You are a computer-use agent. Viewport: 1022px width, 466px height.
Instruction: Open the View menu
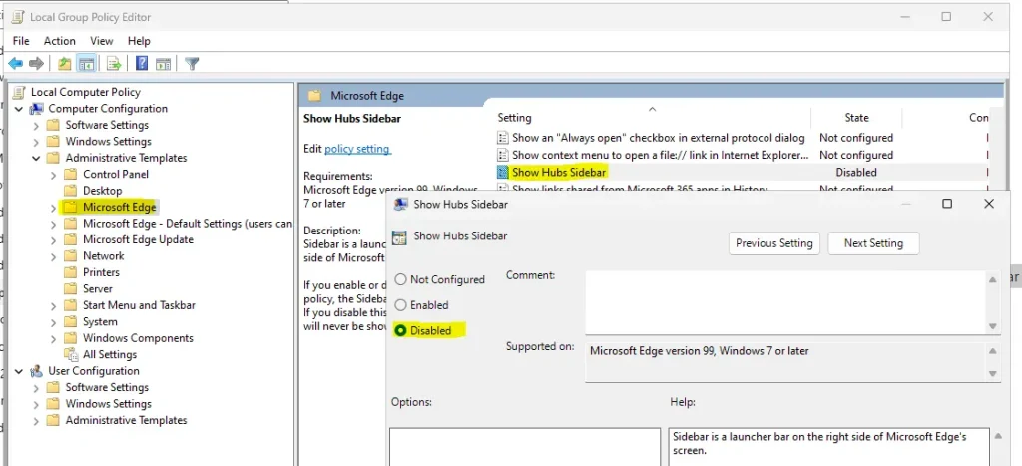(102, 41)
